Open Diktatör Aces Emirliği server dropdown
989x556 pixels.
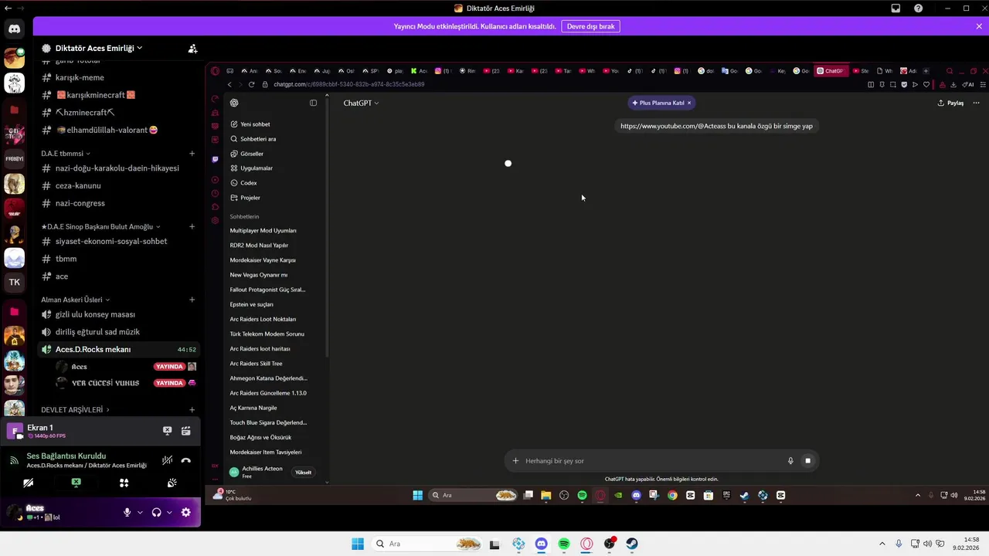point(98,48)
